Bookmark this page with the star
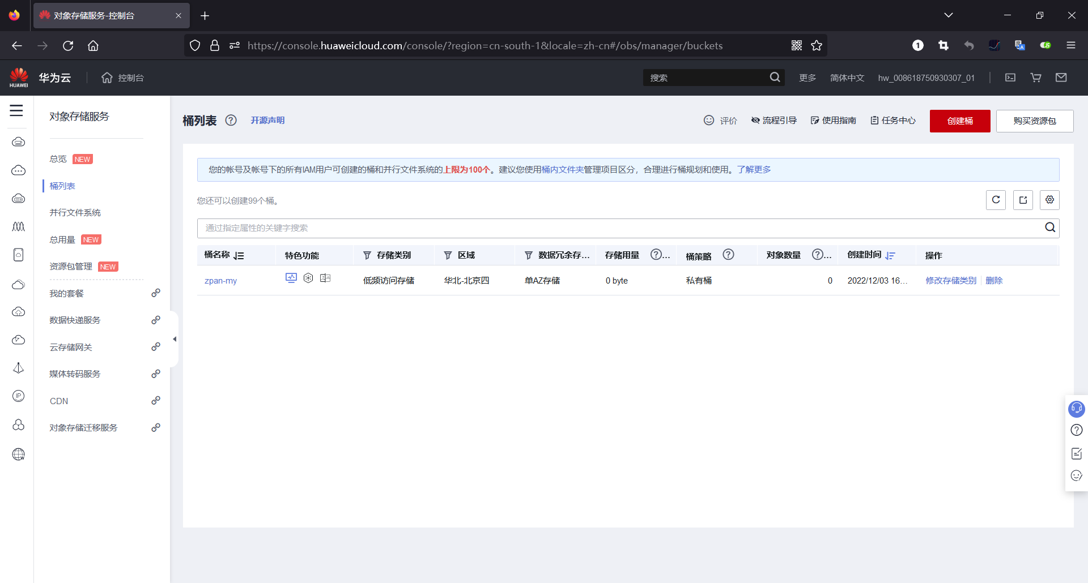Screen dimensions: 1088x583 817,45
